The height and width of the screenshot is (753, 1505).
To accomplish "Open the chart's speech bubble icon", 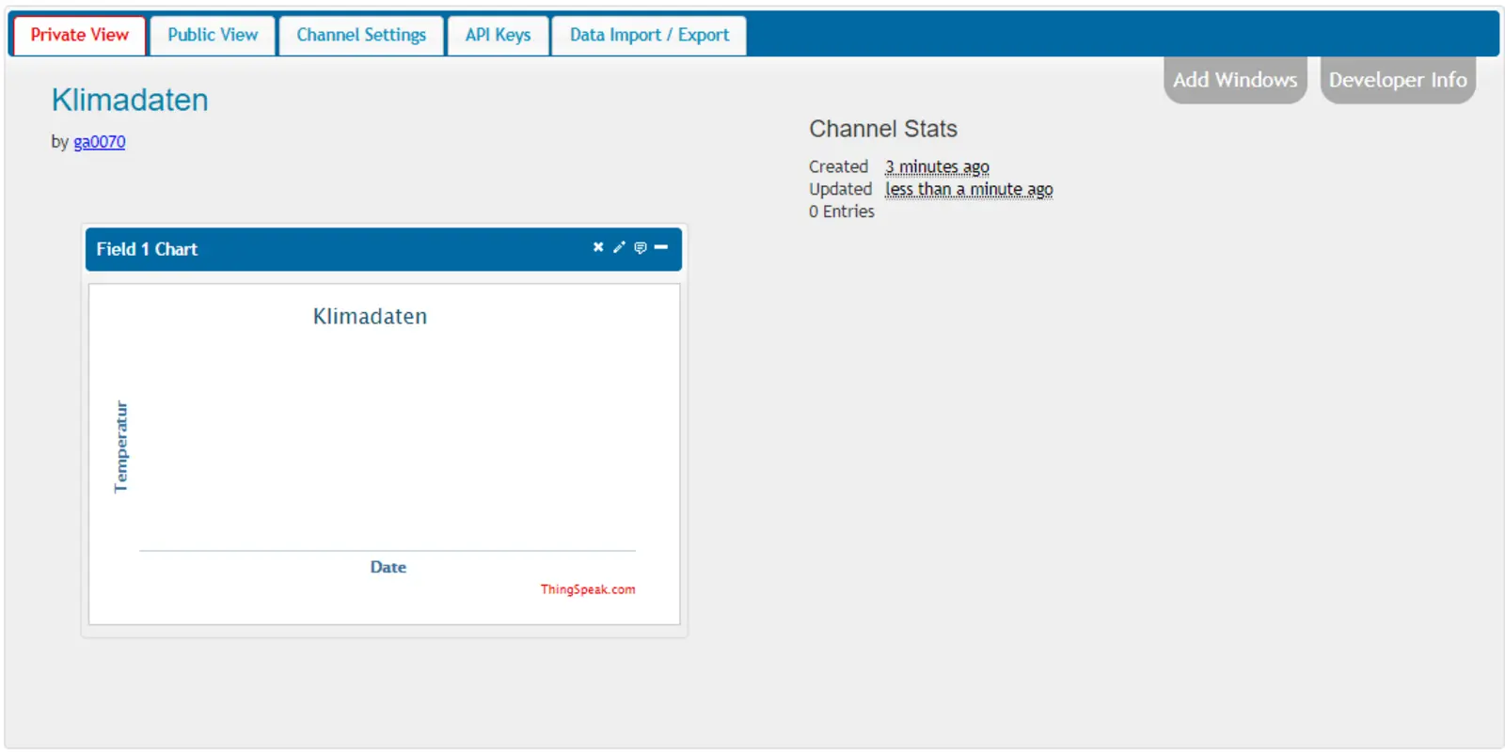I will 640,247.
